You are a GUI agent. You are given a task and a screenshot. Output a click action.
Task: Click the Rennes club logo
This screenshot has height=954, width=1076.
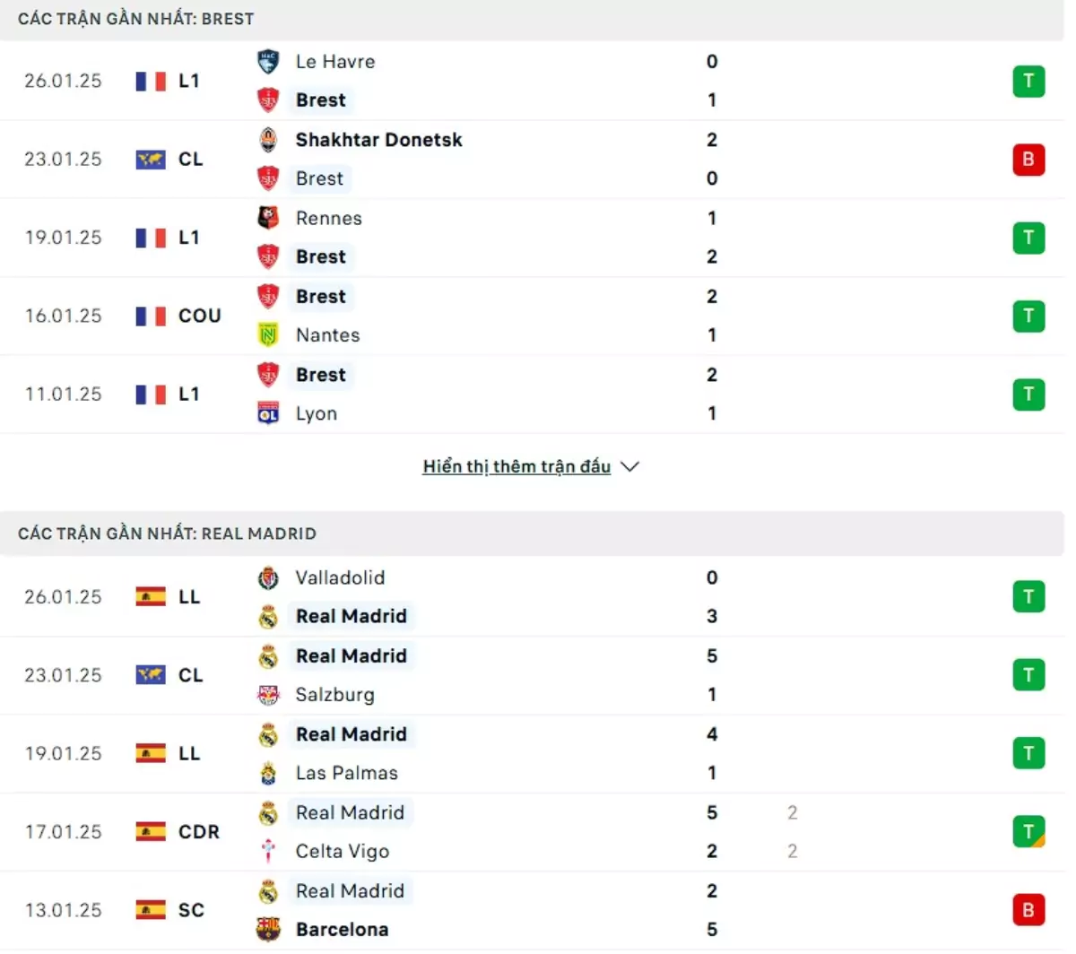(x=268, y=218)
